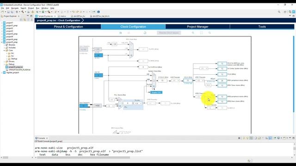This screenshot has height=166, width=296.
Task: Click the Build hammer toolbar icon
Action: pyautogui.click(x=23, y=12)
